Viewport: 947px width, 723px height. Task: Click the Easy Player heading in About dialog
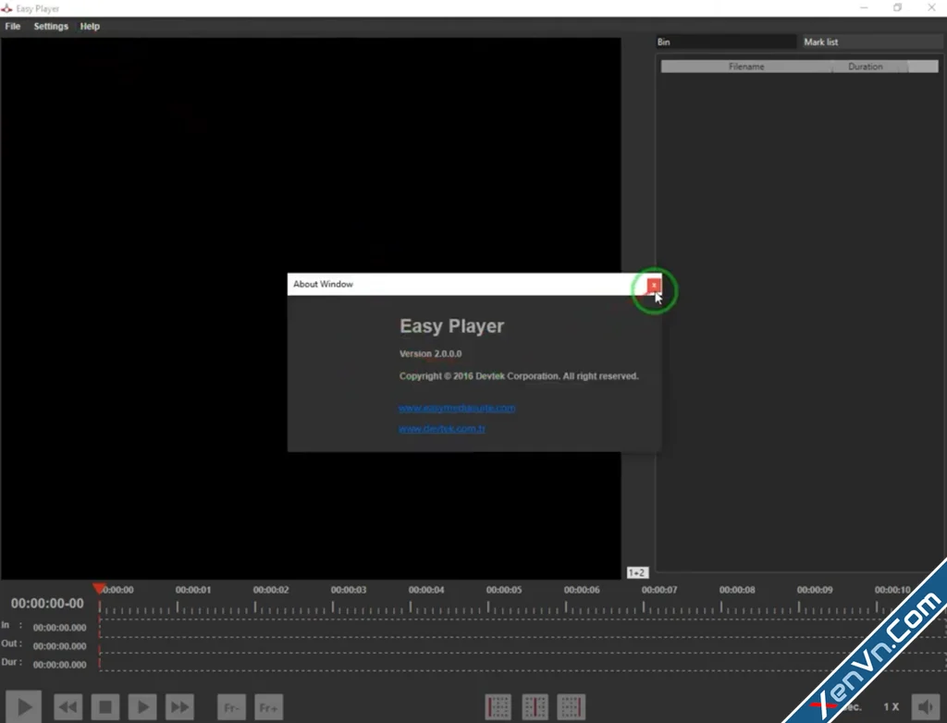[x=451, y=326]
